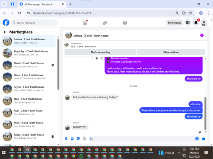Open conversation info purple icon
Viewport: 213px width, 159px height.
(202, 35)
